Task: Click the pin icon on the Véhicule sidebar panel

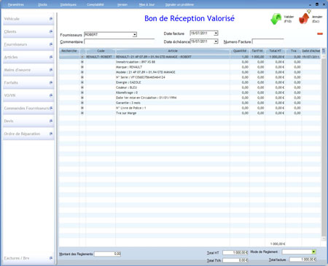Action: point(51,19)
